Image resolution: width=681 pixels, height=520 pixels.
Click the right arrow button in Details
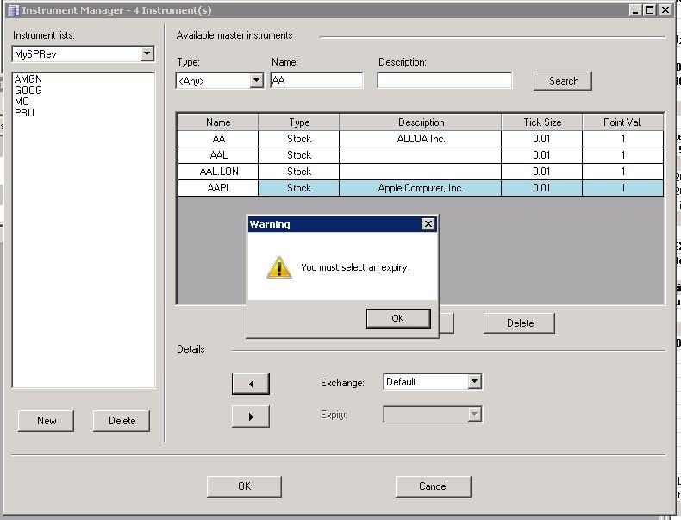click(251, 417)
